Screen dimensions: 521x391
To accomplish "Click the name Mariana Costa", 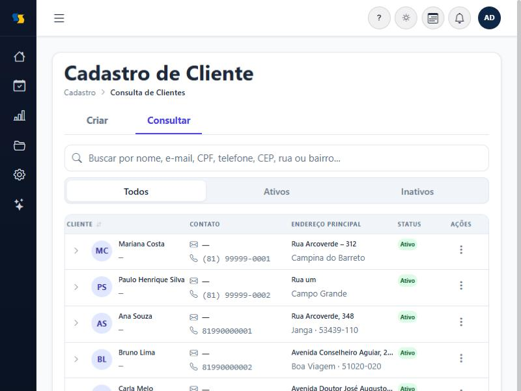I will coord(141,244).
